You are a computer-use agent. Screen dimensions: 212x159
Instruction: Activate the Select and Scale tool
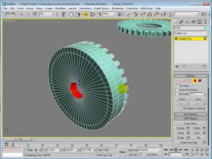[99, 14]
